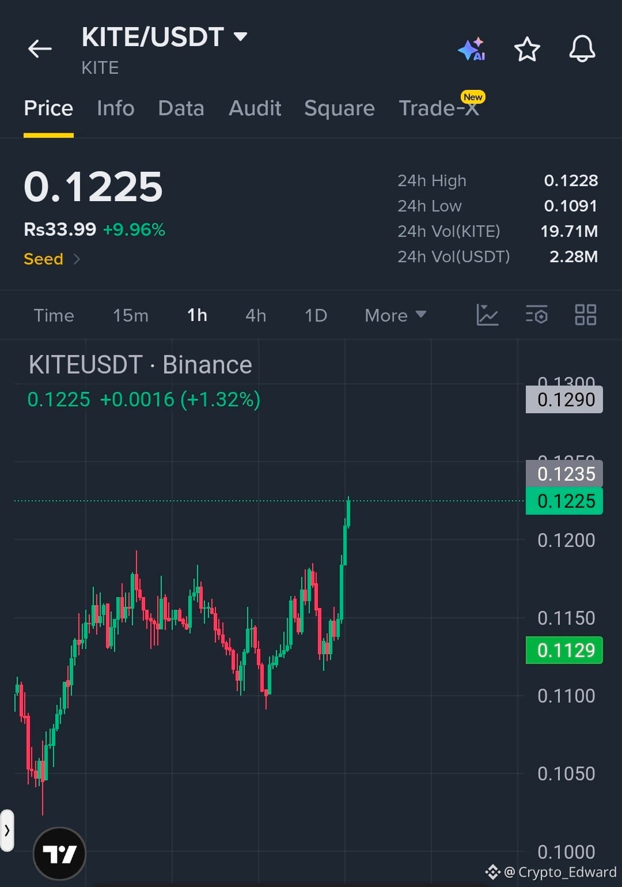Open the Data tab
Image resolution: width=622 pixels, height=887 pixels.
pyautogui.click(x=181, y=108)
